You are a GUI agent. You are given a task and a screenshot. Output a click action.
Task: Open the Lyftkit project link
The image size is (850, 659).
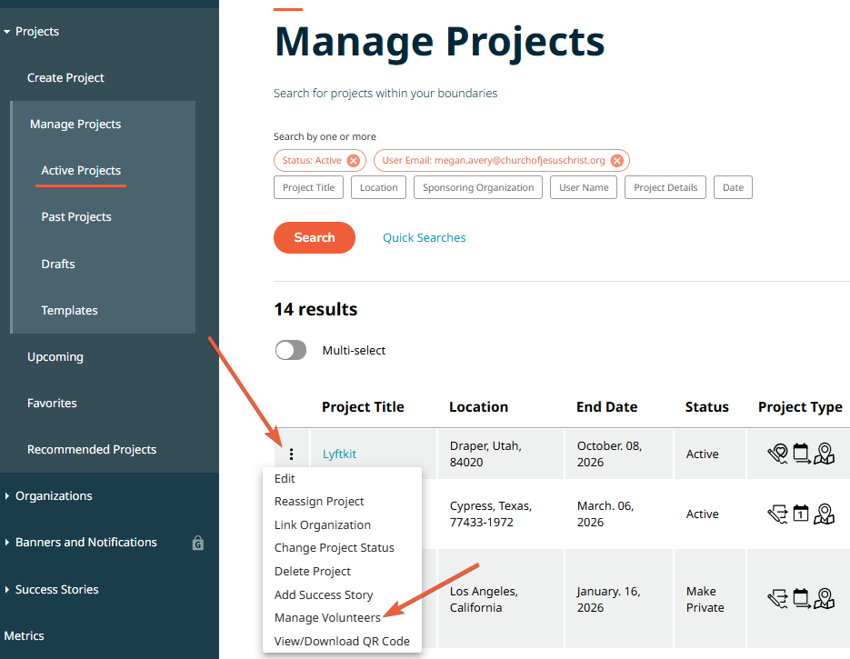tap(339, 454)
